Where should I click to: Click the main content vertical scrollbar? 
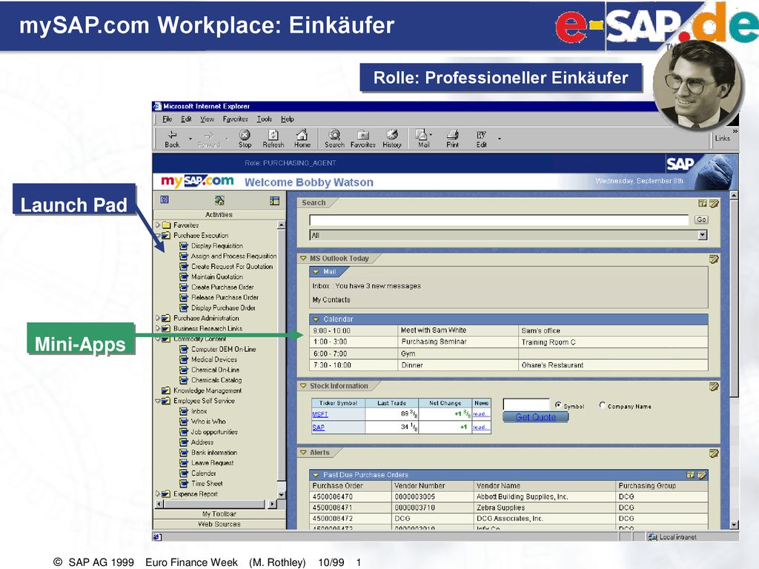(x=734, y=360)
